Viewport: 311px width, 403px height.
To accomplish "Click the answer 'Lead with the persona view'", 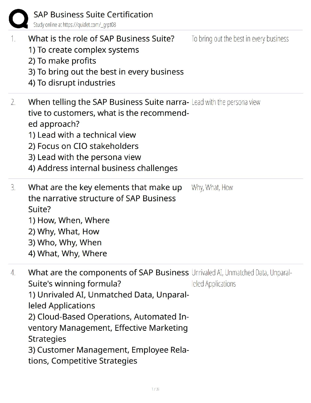I will 226,102.
